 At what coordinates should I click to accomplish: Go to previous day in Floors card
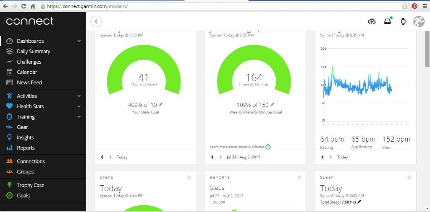[x=102, y=157]
